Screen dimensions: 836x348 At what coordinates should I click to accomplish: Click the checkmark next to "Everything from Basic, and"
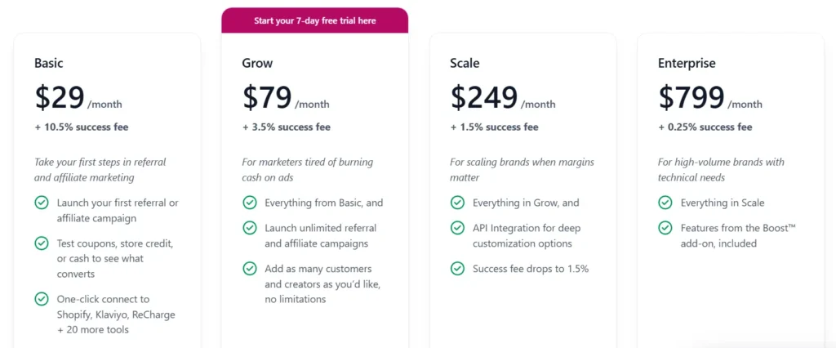tap(250, 203)
